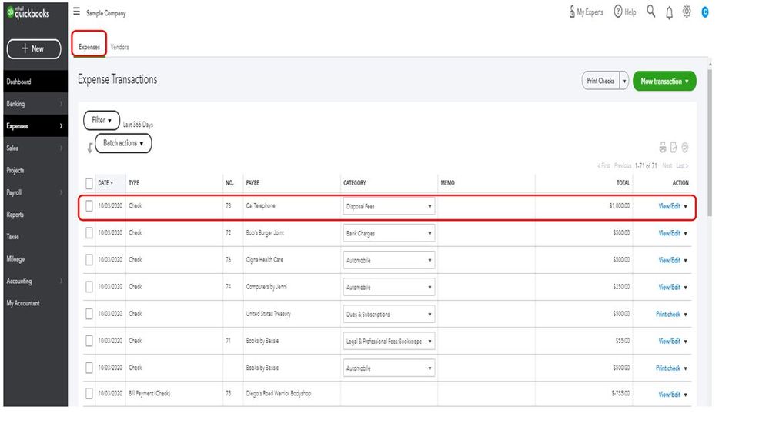Select the Bob's Burger Joint checkbox
This screenshot has height=430, width=769.
[x=89, y=233]
